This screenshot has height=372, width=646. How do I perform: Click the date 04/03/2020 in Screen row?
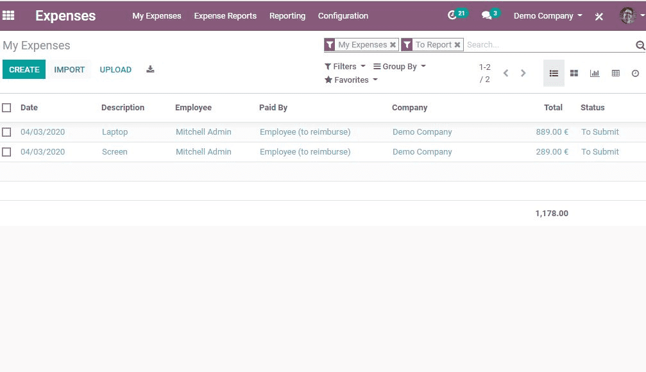pyautogui.click(x=43, y=151)
